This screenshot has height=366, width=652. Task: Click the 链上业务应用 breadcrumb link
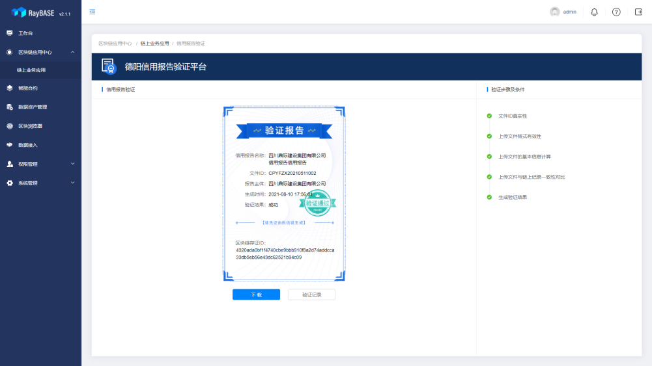tap(154, 44)
